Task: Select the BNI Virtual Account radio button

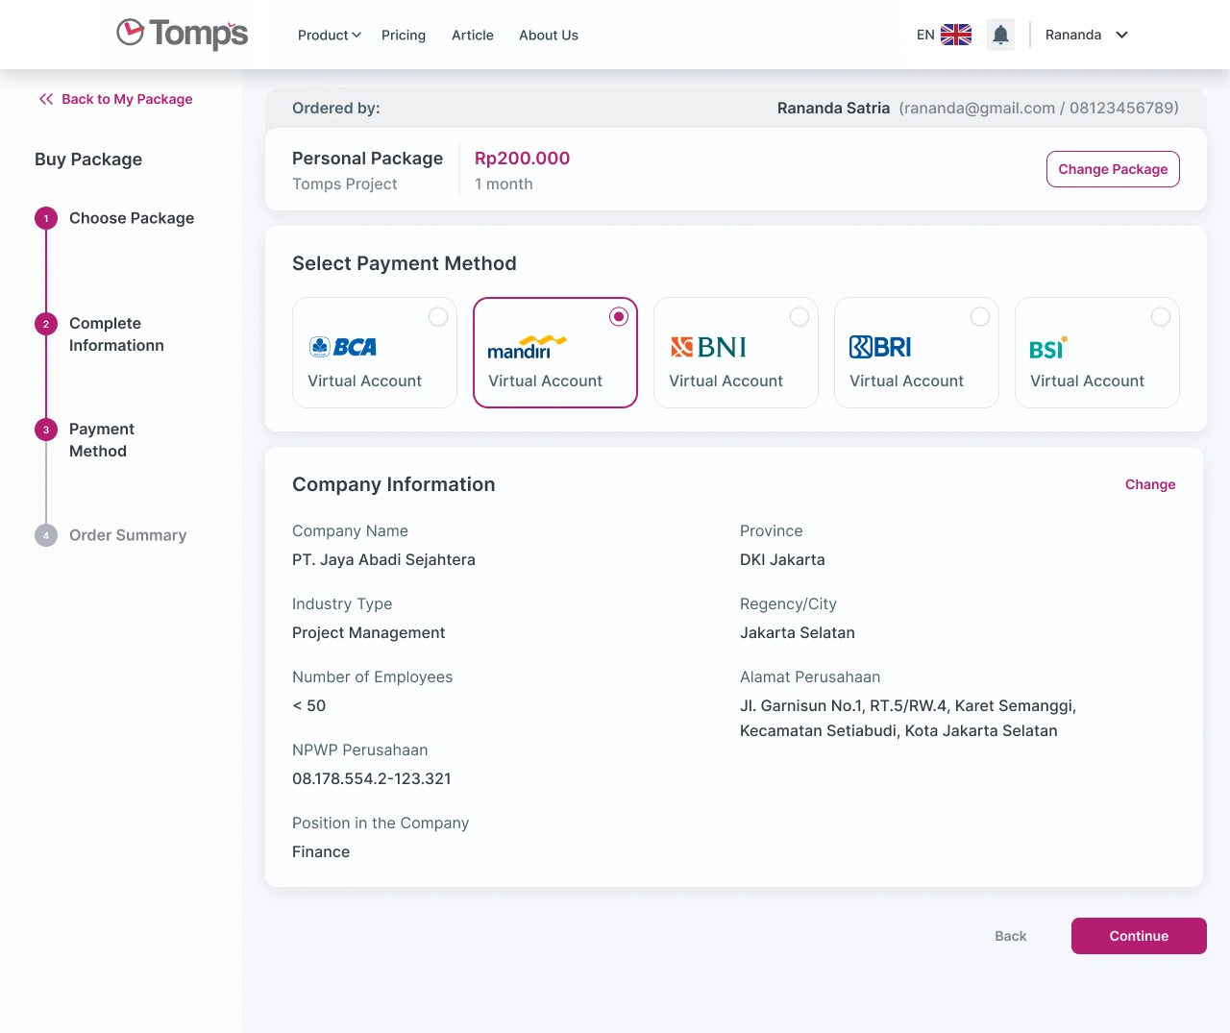Action: click(x=799, y=316)
